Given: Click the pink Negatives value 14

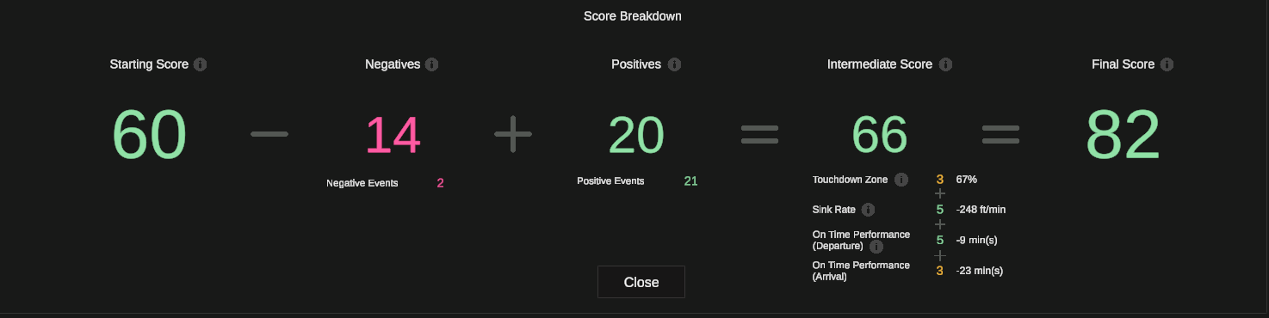Looking at the screenshot, I should (393, 135).
